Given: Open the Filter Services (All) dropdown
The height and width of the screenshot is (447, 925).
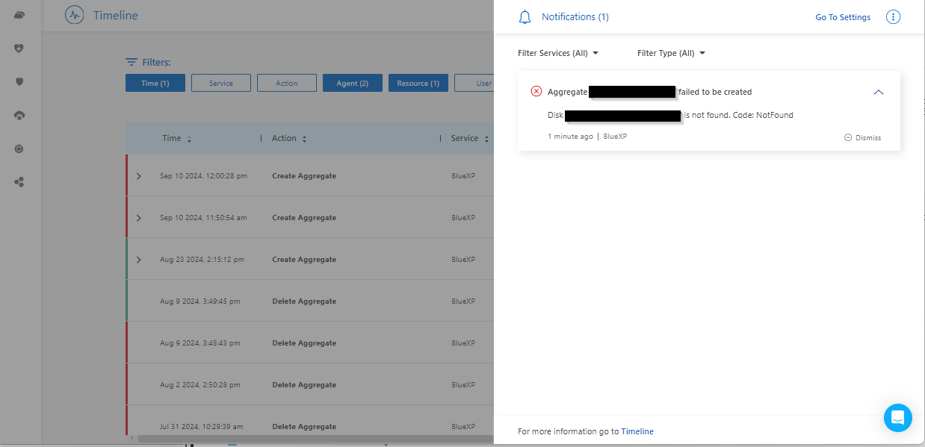Looking at the screenshot, I should coord(558,53).
